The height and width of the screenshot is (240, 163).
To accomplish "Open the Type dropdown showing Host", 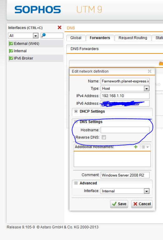I will [125, 88].
